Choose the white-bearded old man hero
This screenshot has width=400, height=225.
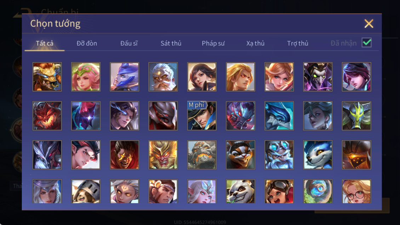(x=163, y=77)
